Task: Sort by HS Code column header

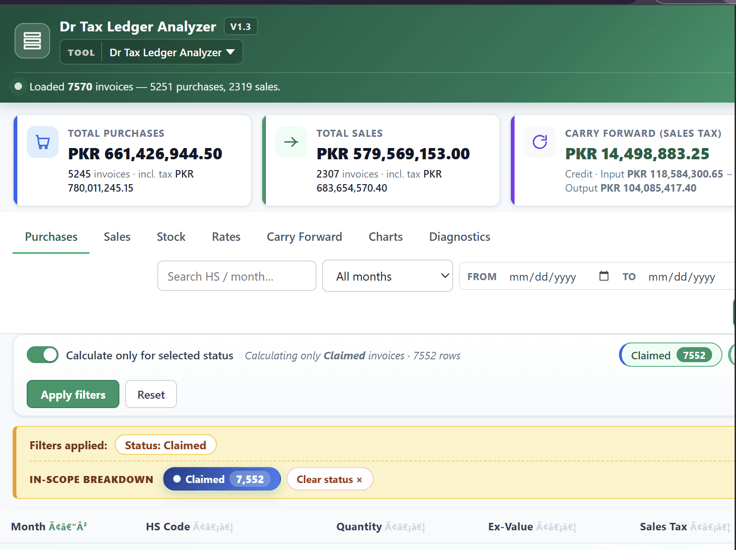Action: [189, 527]
